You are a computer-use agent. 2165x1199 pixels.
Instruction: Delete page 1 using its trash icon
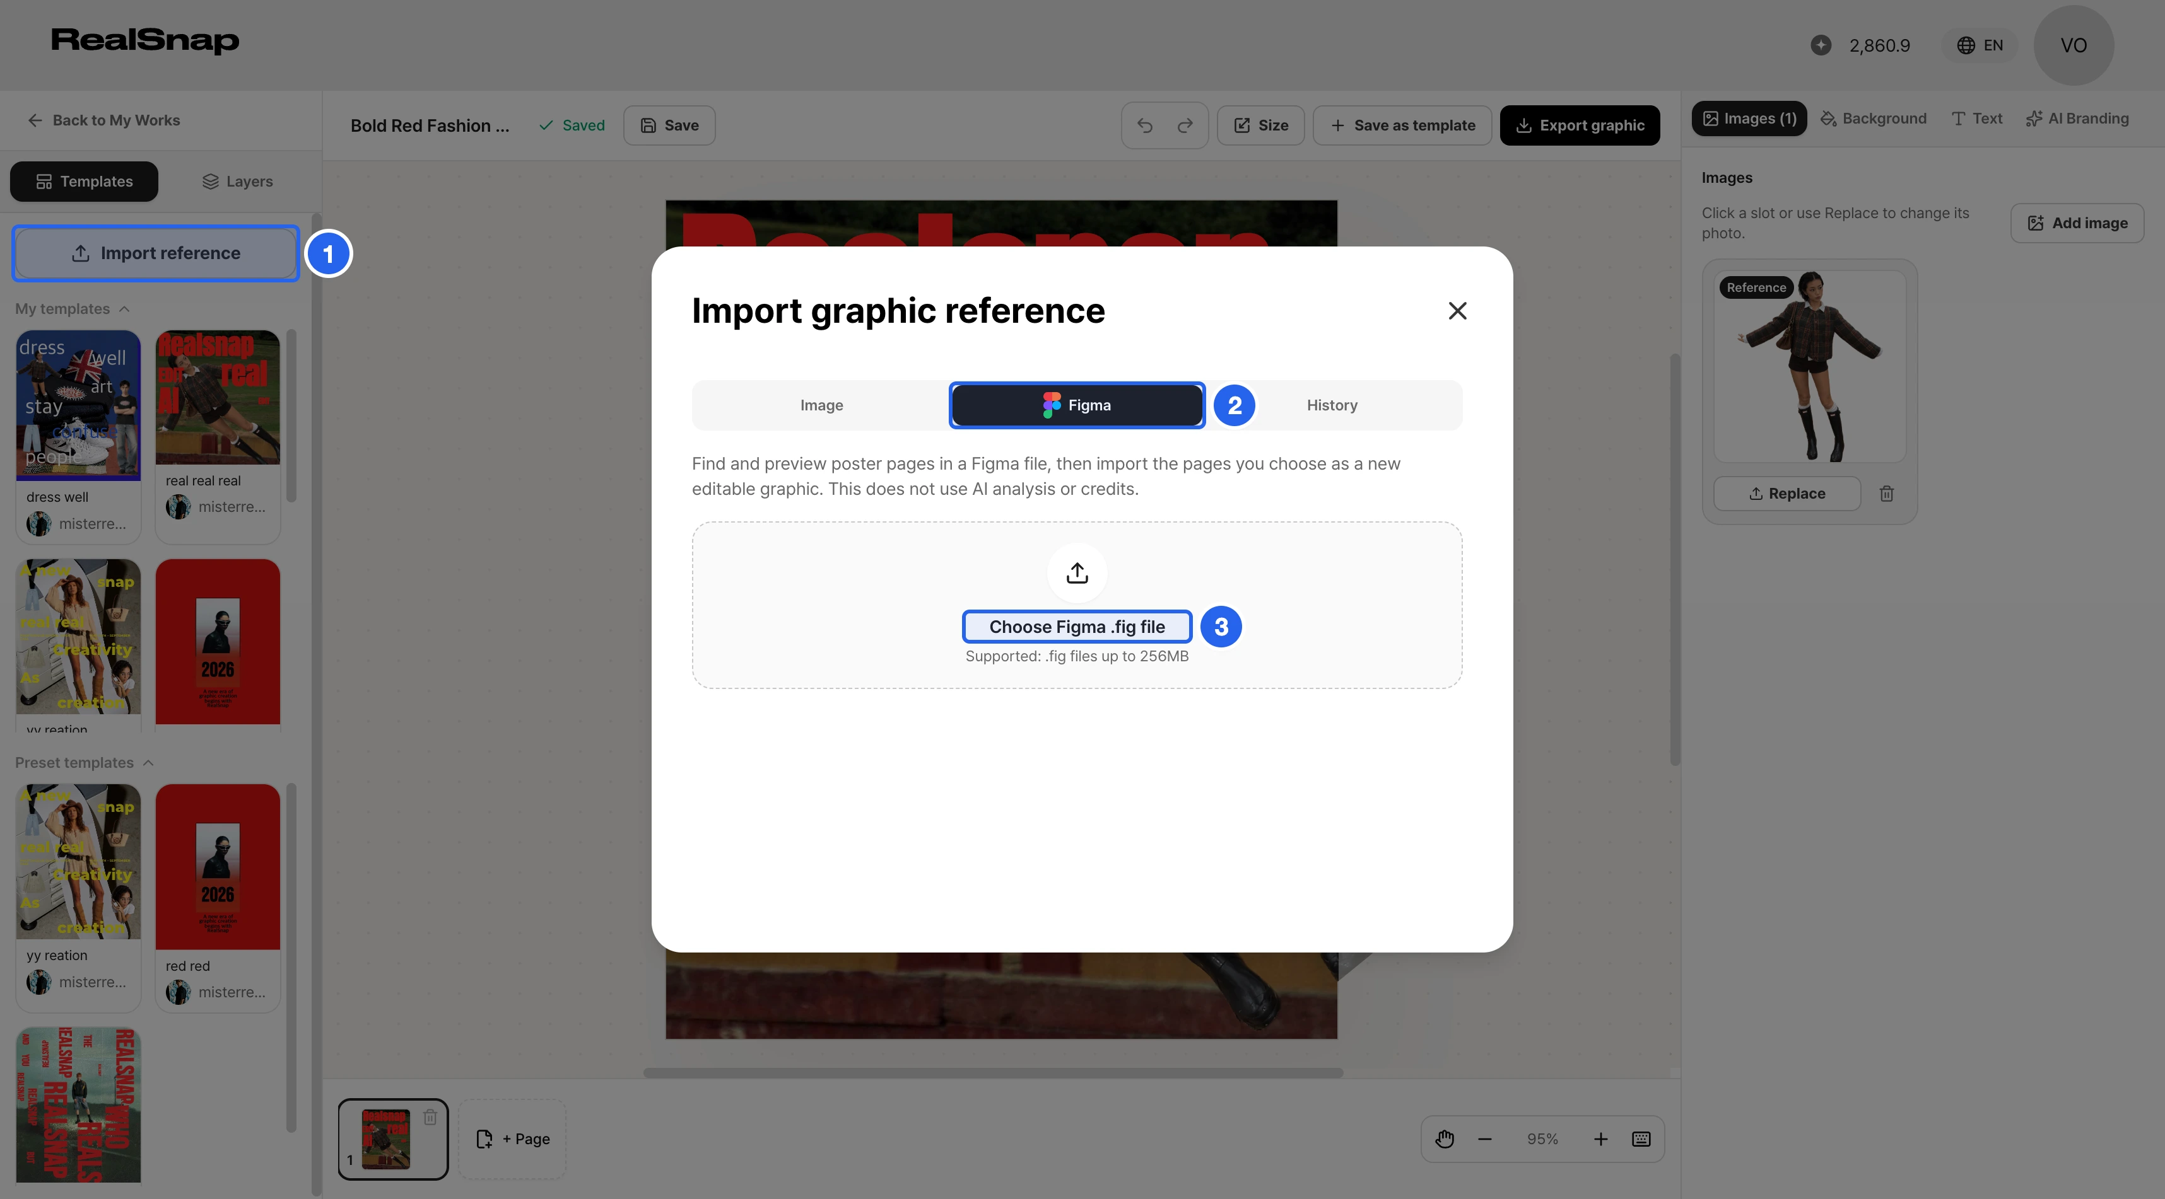coord(430,1118)
